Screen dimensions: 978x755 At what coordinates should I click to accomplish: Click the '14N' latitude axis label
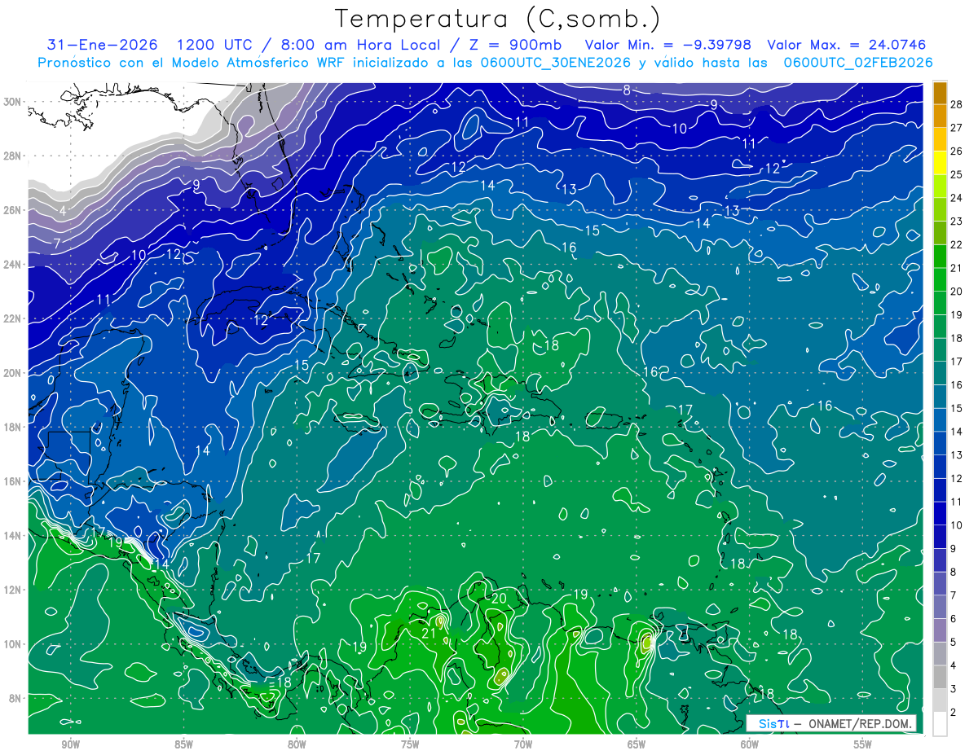pyautogui.click(x=12, y=536)
